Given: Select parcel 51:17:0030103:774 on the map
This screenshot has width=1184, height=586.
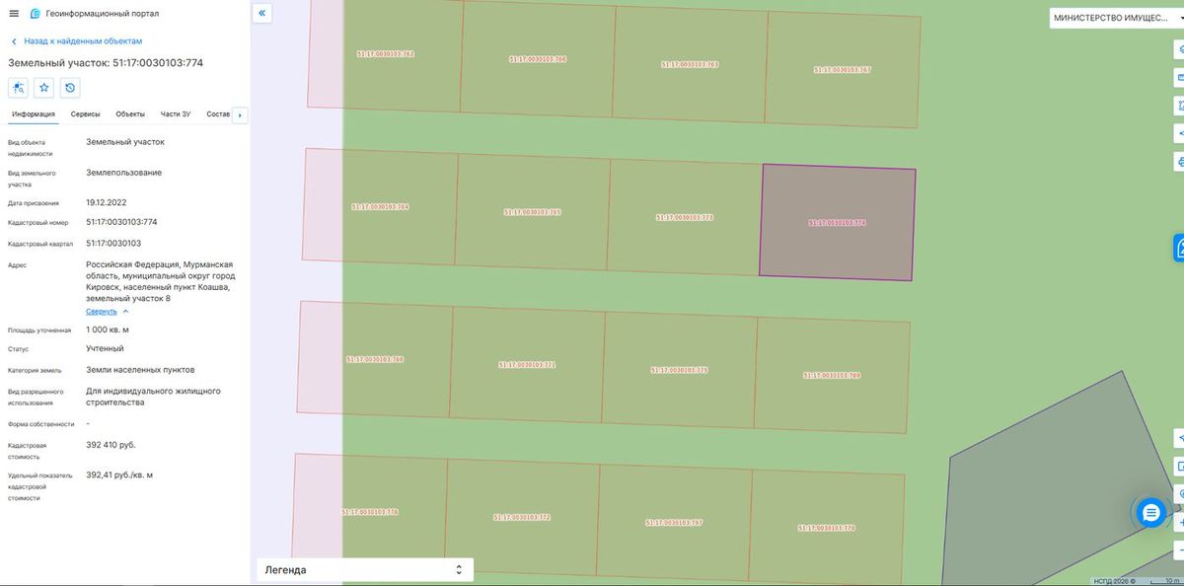Looking at the screenshot, I should pyautogui.click(x=837, y=223).
